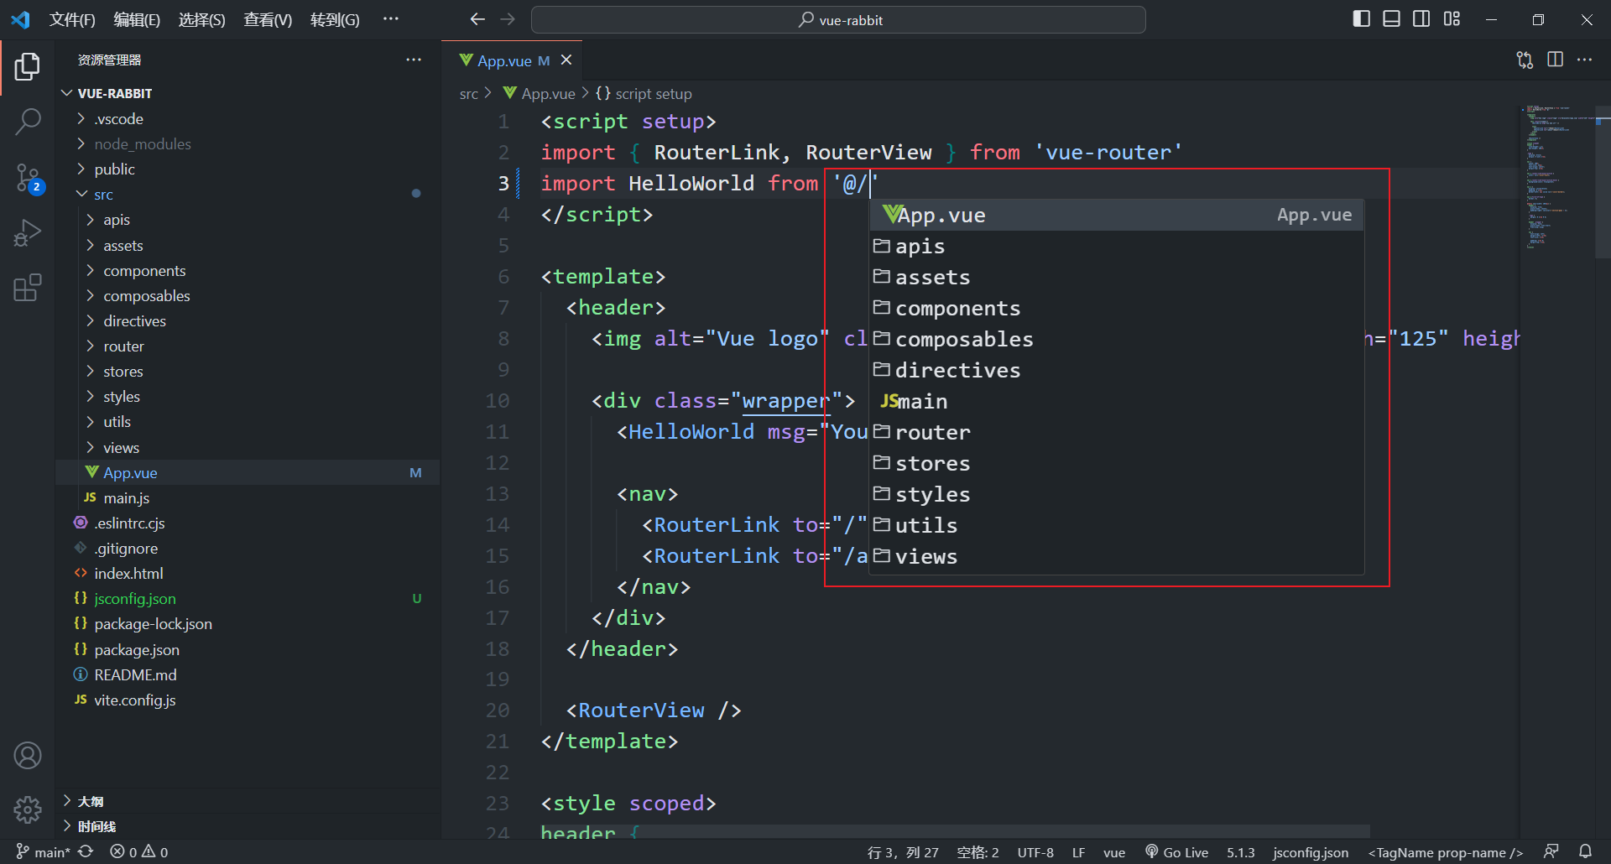Open the 文件(F) menu
The height and width of the screenshot is (864, 1611).
coord(72,19)
